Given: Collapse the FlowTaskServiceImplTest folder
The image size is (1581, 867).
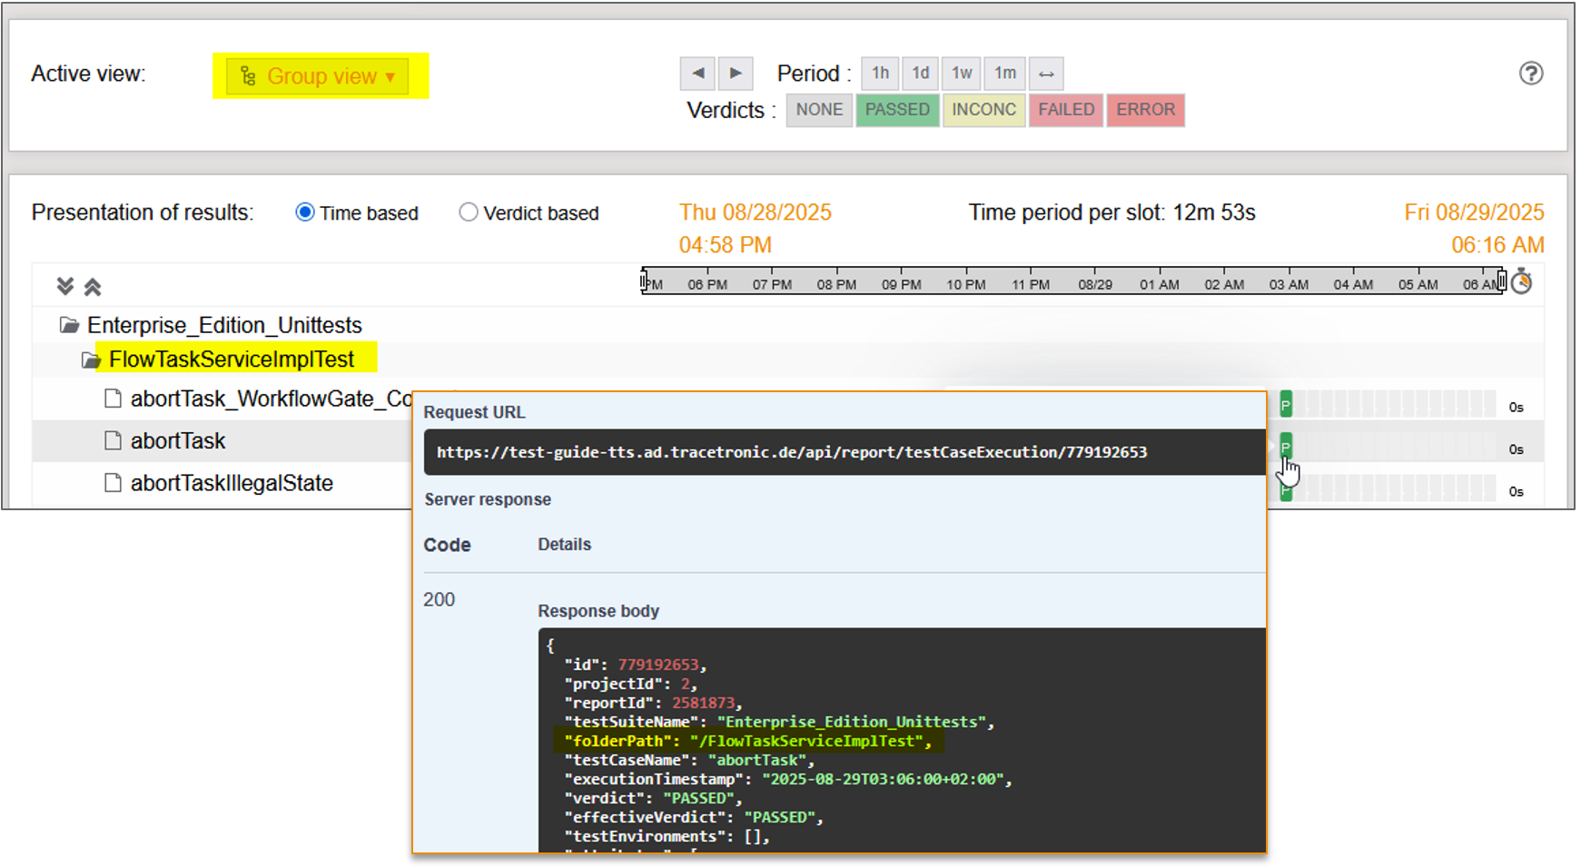Looking at the screenshot, I should point(91,360).
